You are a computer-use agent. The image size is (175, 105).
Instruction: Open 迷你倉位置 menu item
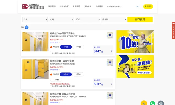point(64,7)
